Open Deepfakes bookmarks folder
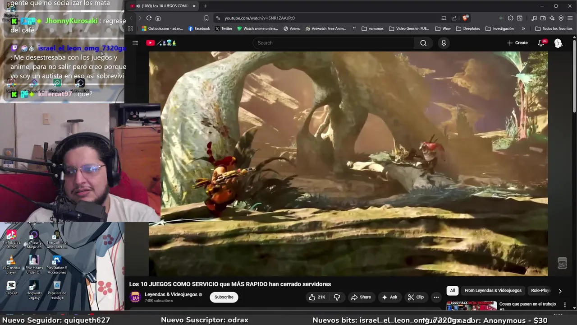The height and width of the screenshot is (325, 577). 467,28
